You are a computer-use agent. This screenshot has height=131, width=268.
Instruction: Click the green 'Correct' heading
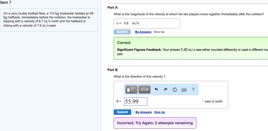coord(124,43)
